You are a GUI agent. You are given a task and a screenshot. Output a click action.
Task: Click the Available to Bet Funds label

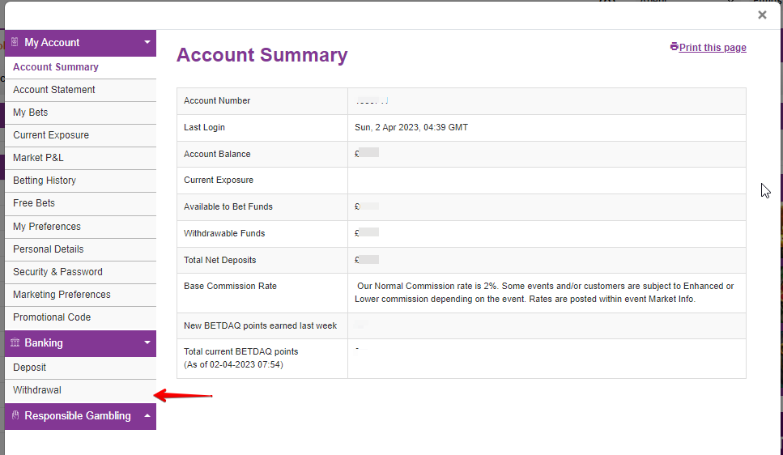click(228, 206)
